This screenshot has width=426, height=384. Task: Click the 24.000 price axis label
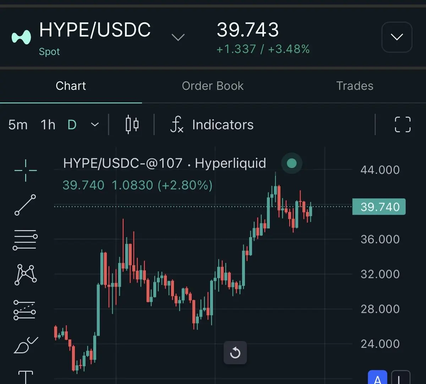(x=380, y=344)
